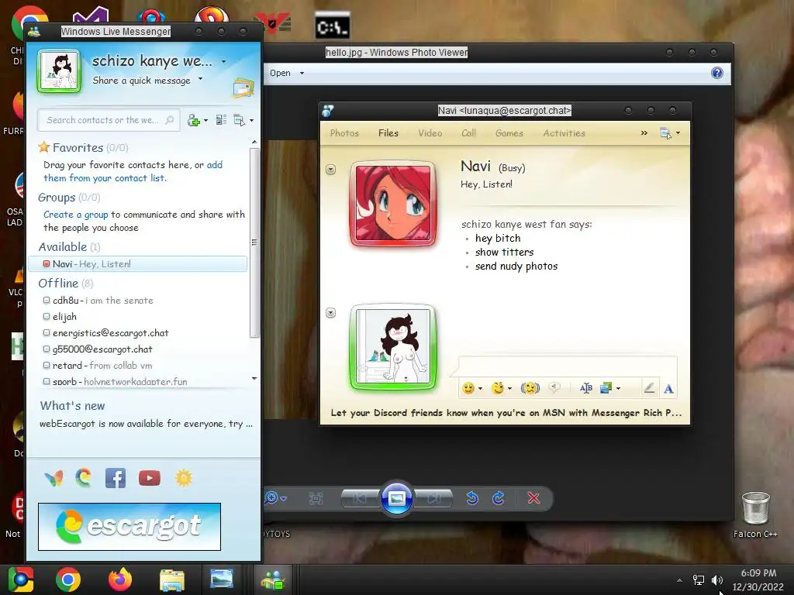
Task: Open the webEscargot What's new item
Action: [146, 424]
